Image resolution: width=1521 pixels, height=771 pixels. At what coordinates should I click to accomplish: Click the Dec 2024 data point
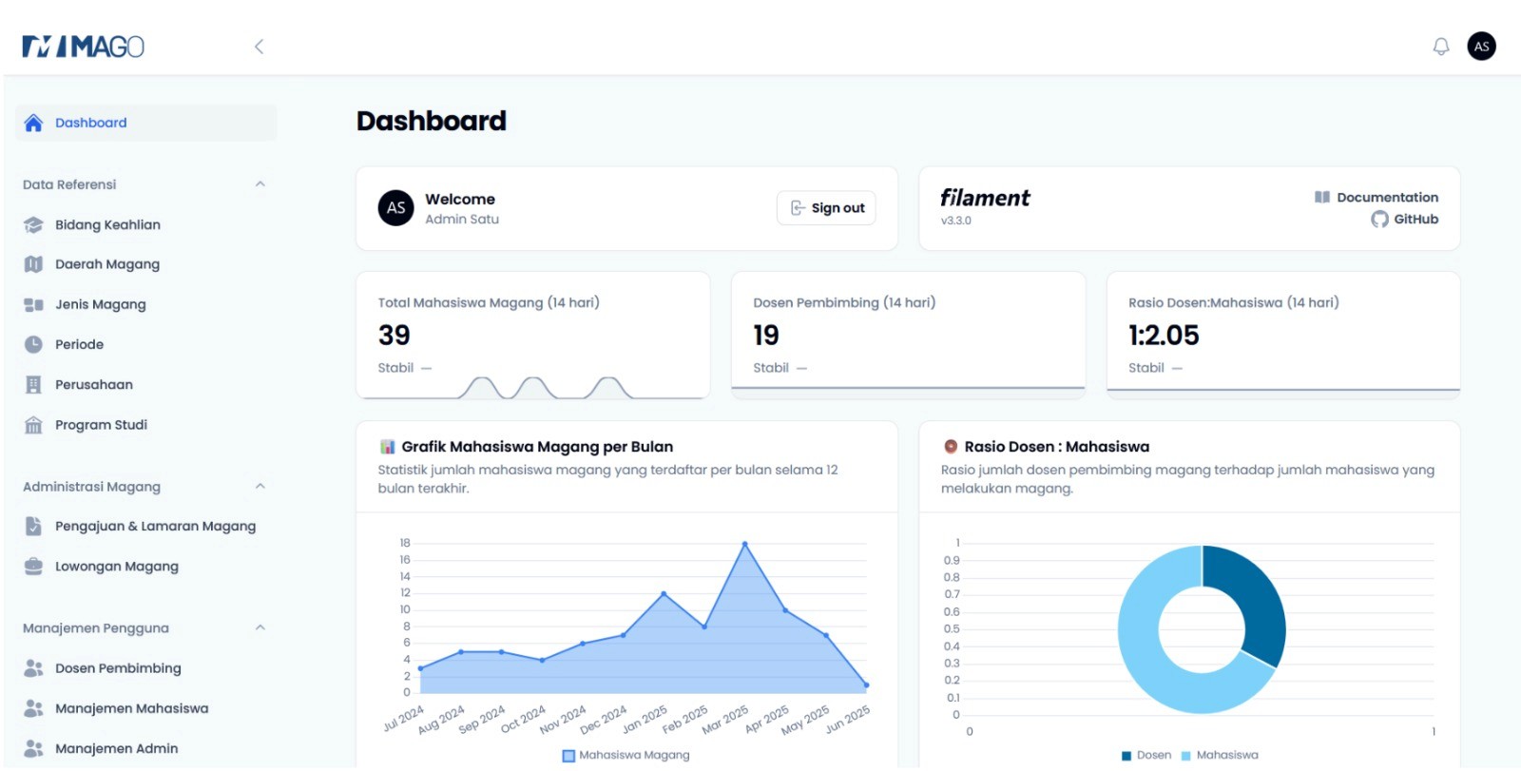(623, 635)
